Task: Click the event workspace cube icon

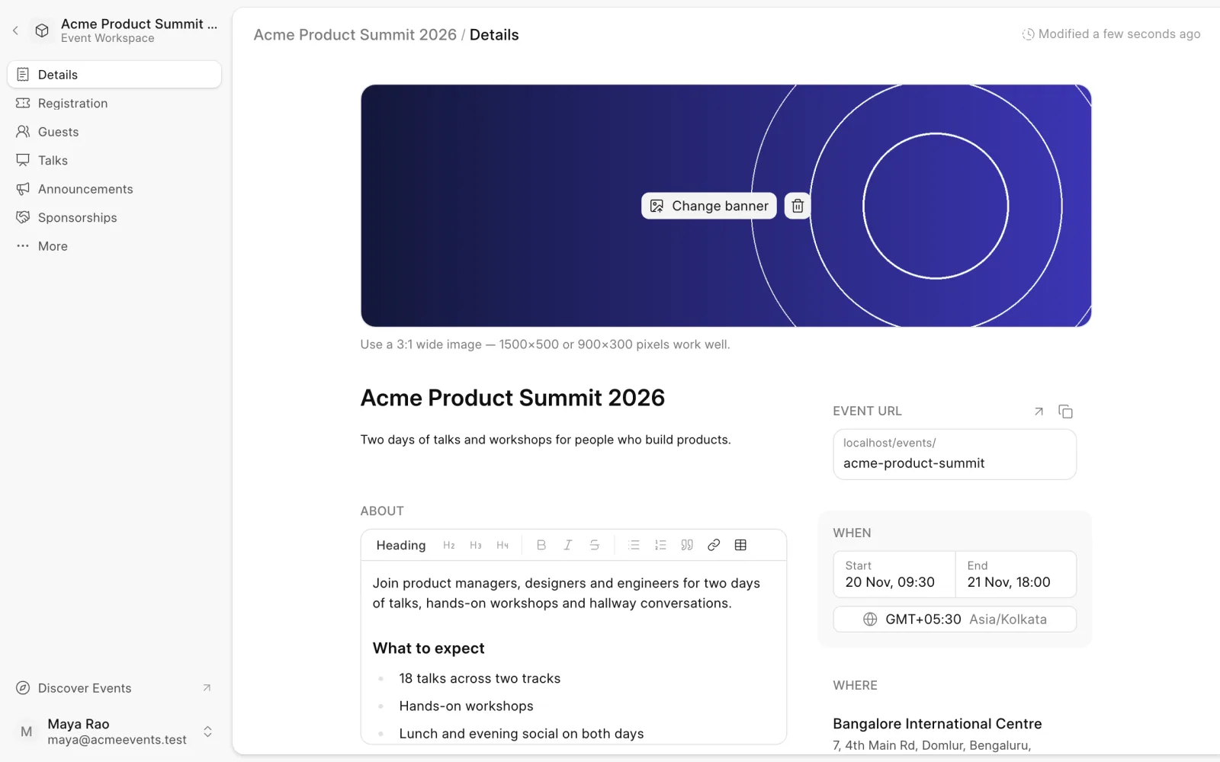Action: [42, 30]
